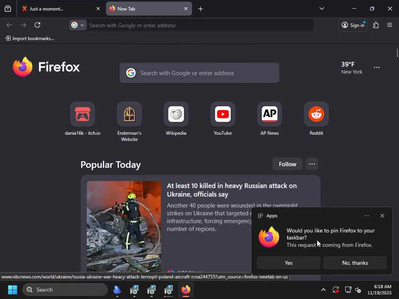
Task: Click the taskbar Search box
Action: click(x=65, y=290)
